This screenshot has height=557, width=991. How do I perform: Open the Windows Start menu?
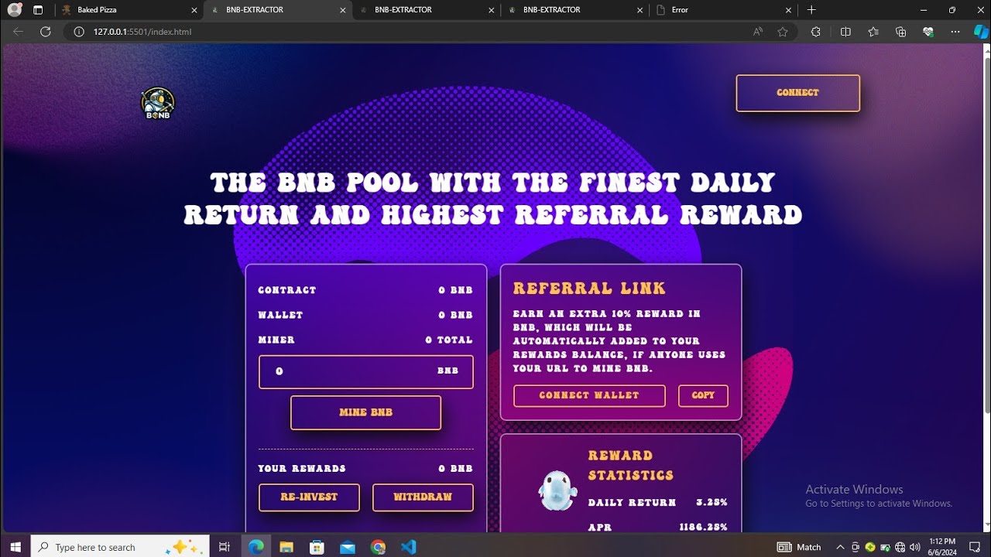(15, 547)
